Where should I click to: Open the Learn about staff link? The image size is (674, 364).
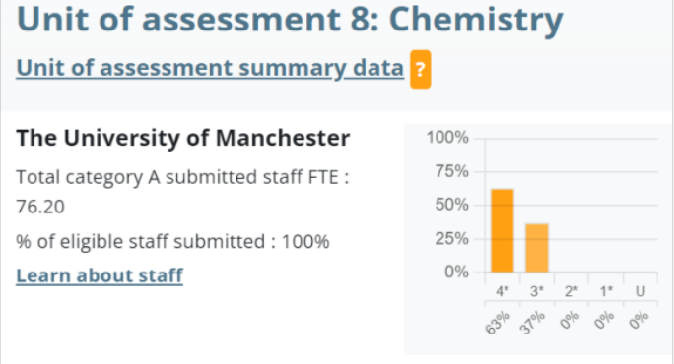100,275
